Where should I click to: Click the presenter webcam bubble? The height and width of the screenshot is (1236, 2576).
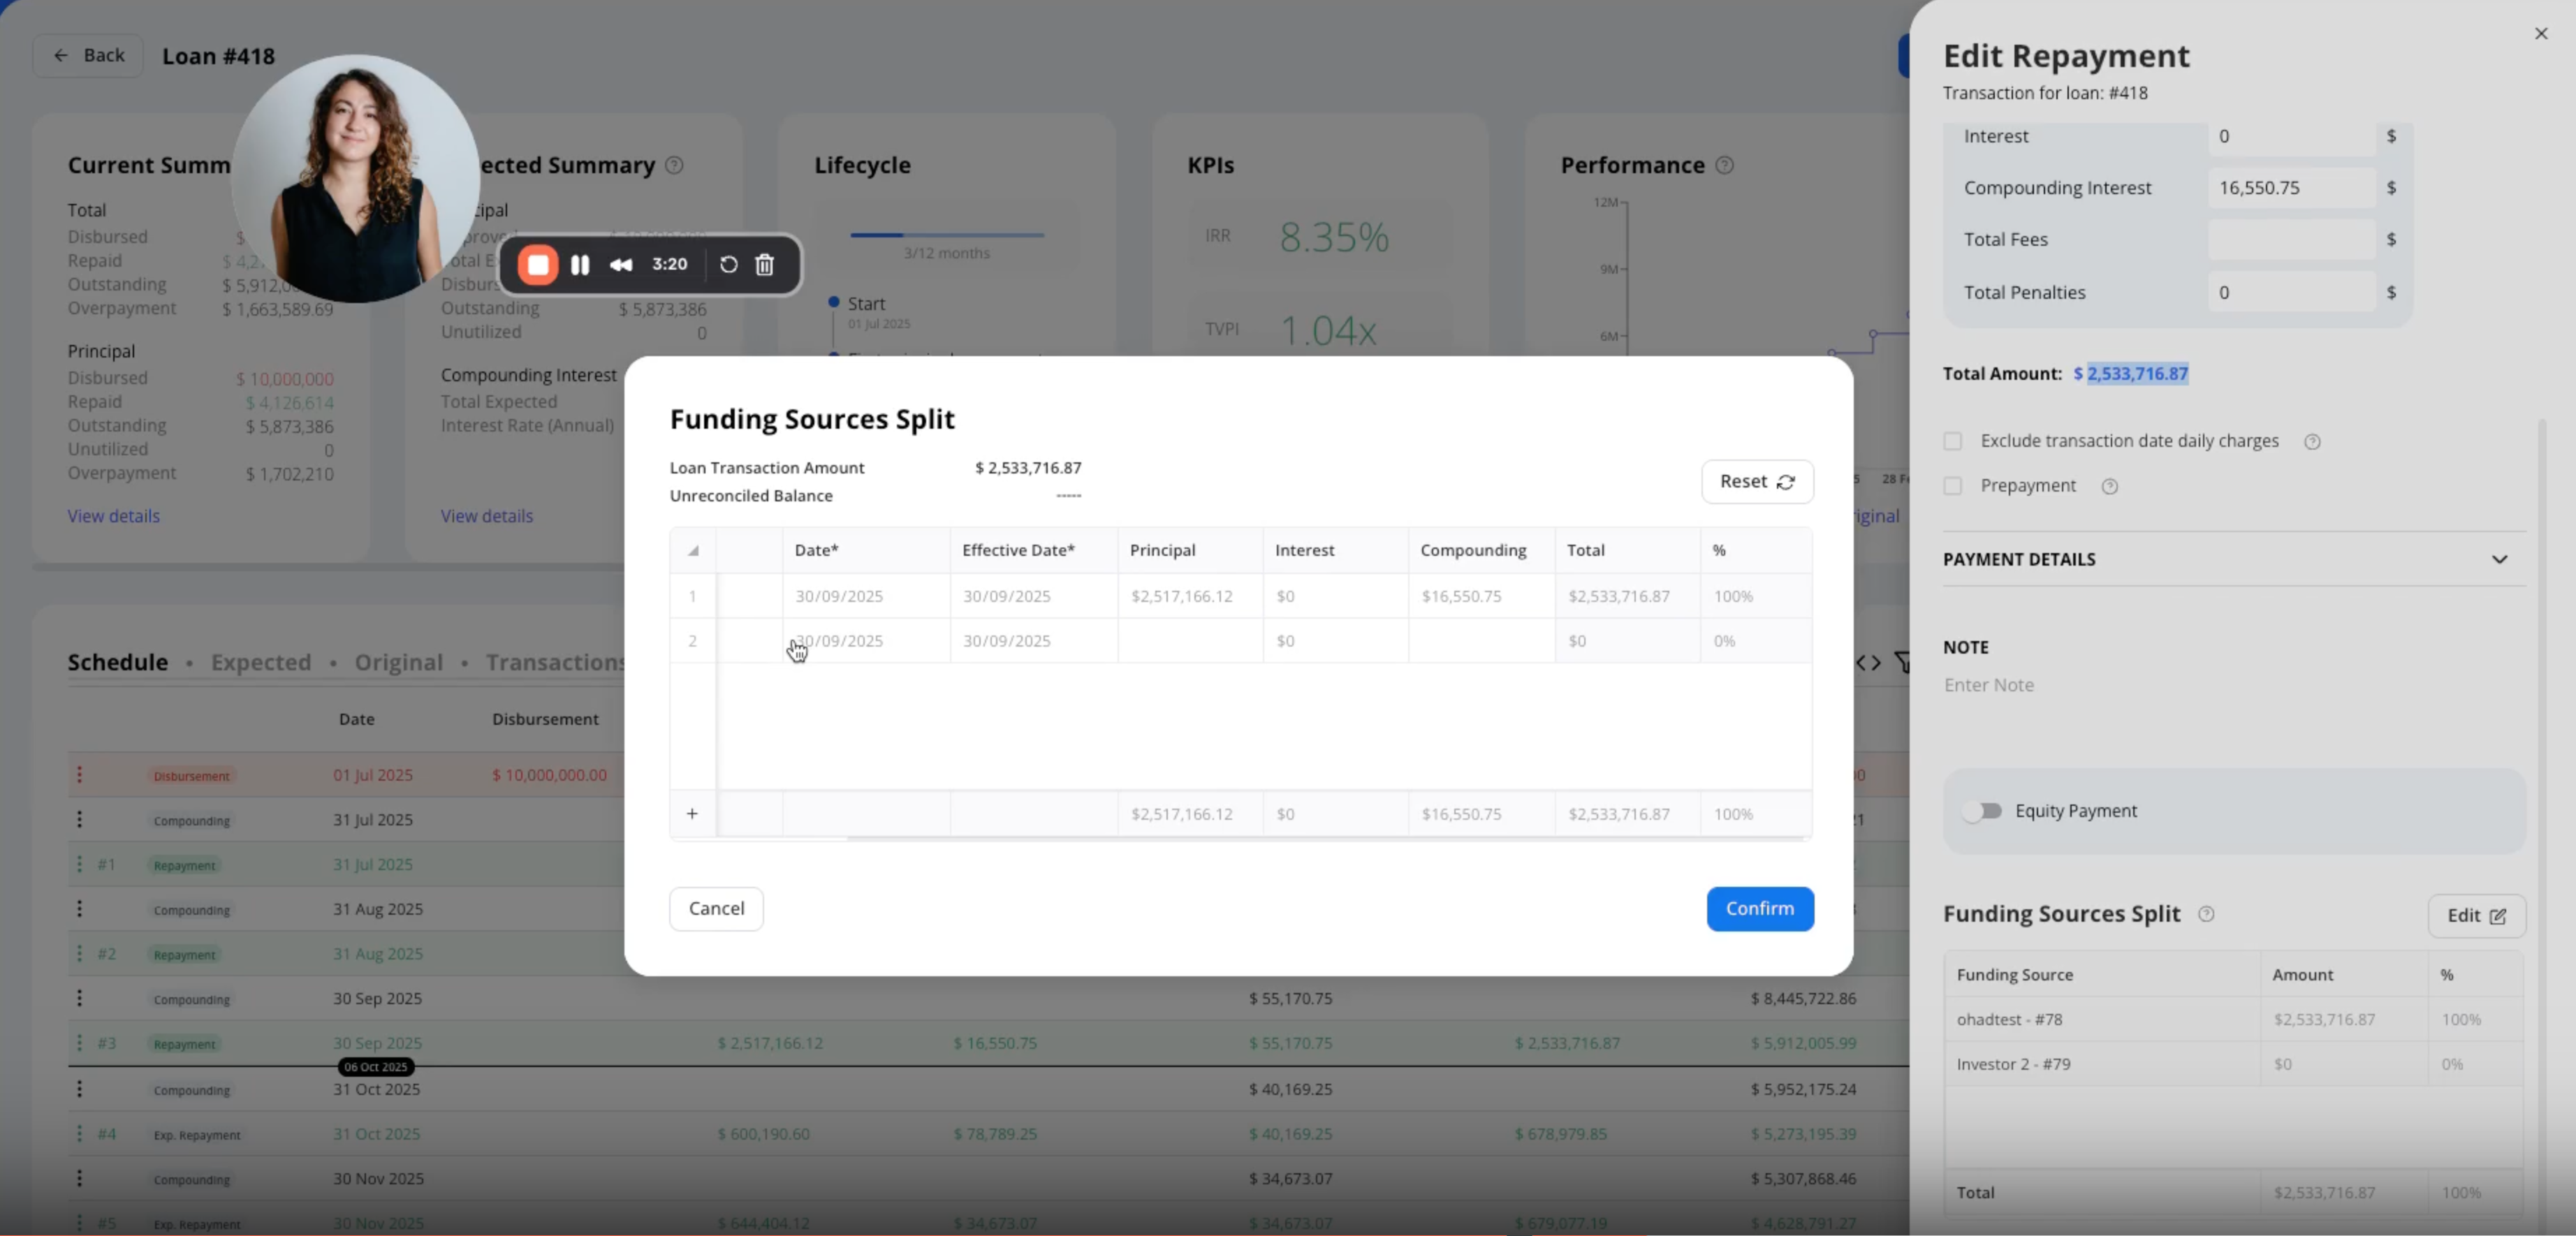coord(355,178)
